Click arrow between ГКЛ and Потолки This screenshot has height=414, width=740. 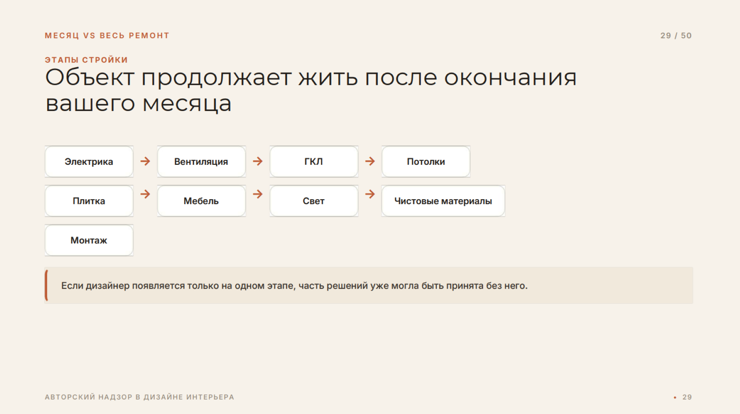coord(370,161)
